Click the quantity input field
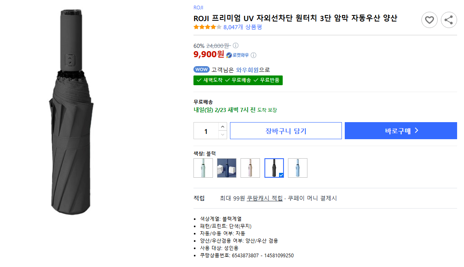This screenshot has width=464, height=267. (x=206, y=131)
